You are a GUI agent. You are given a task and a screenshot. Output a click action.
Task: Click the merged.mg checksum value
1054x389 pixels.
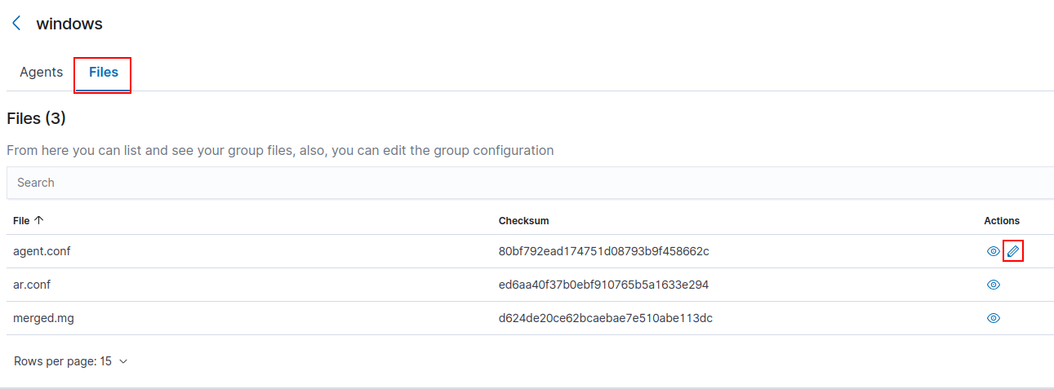coord(605,318)
